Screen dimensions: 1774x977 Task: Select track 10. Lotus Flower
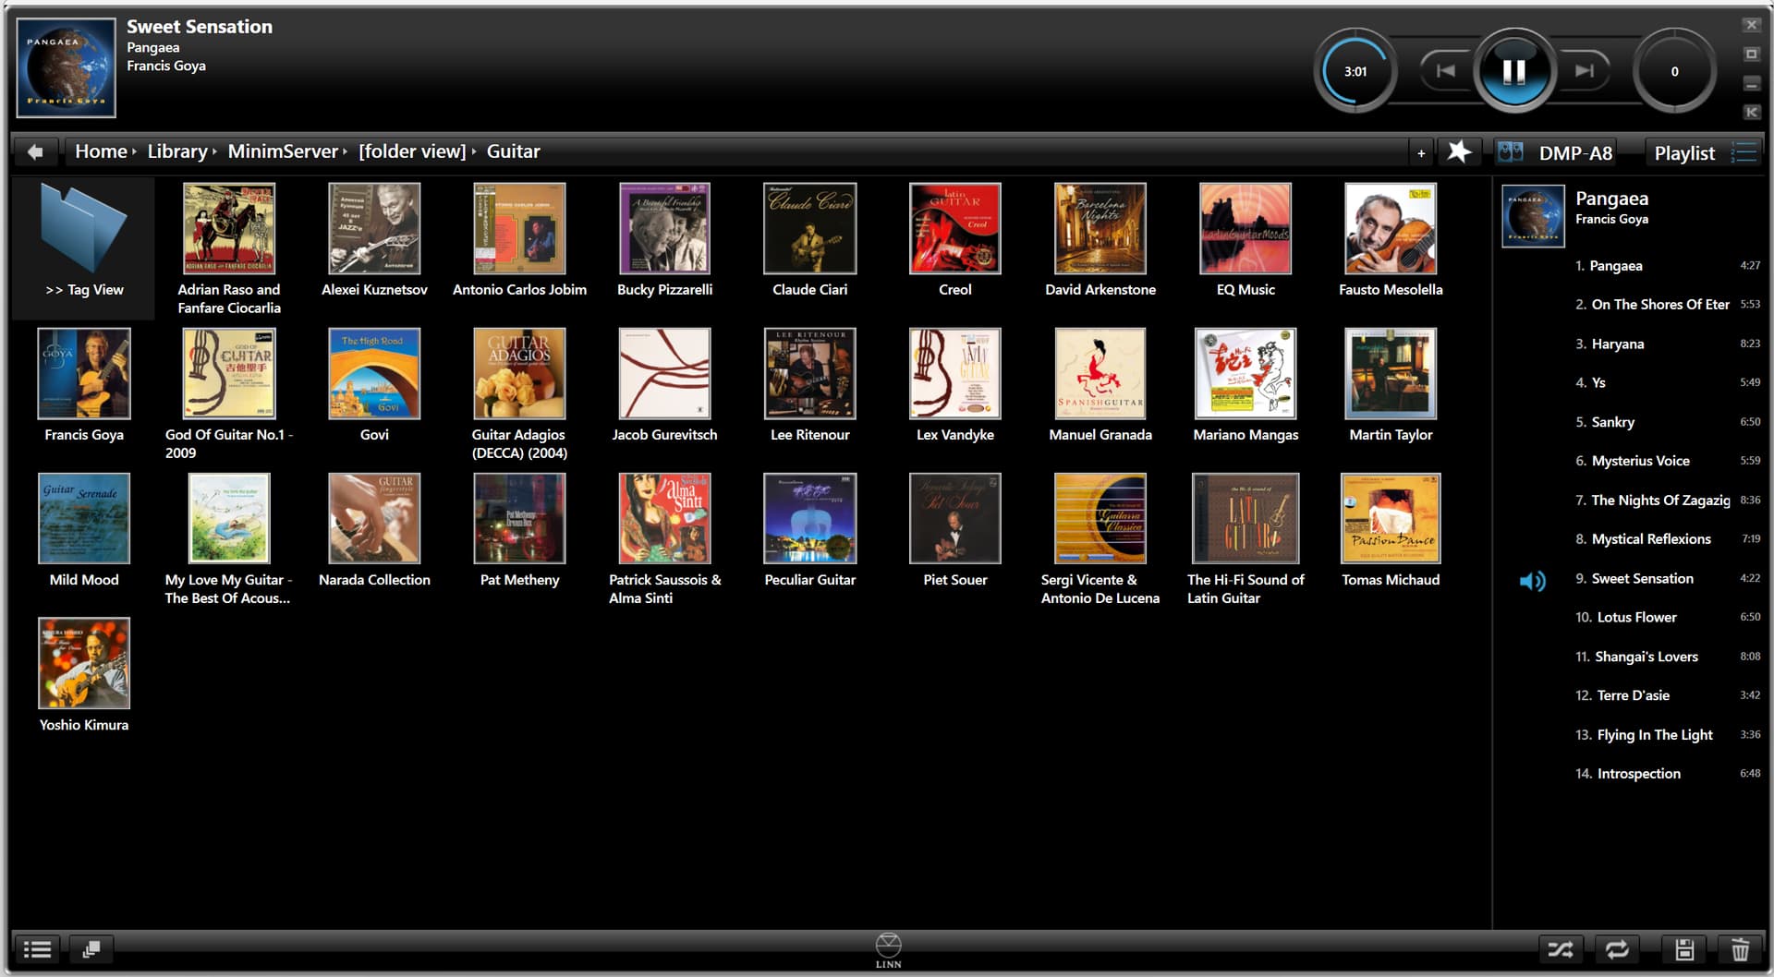[x=1632, y=617]
